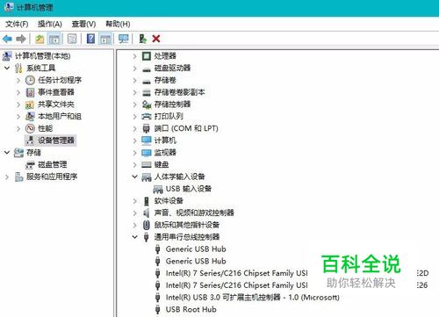Expand the 性能 node arrow
Image resolution: width=439 pixels, height=317 pixels.
pos(18,128)
